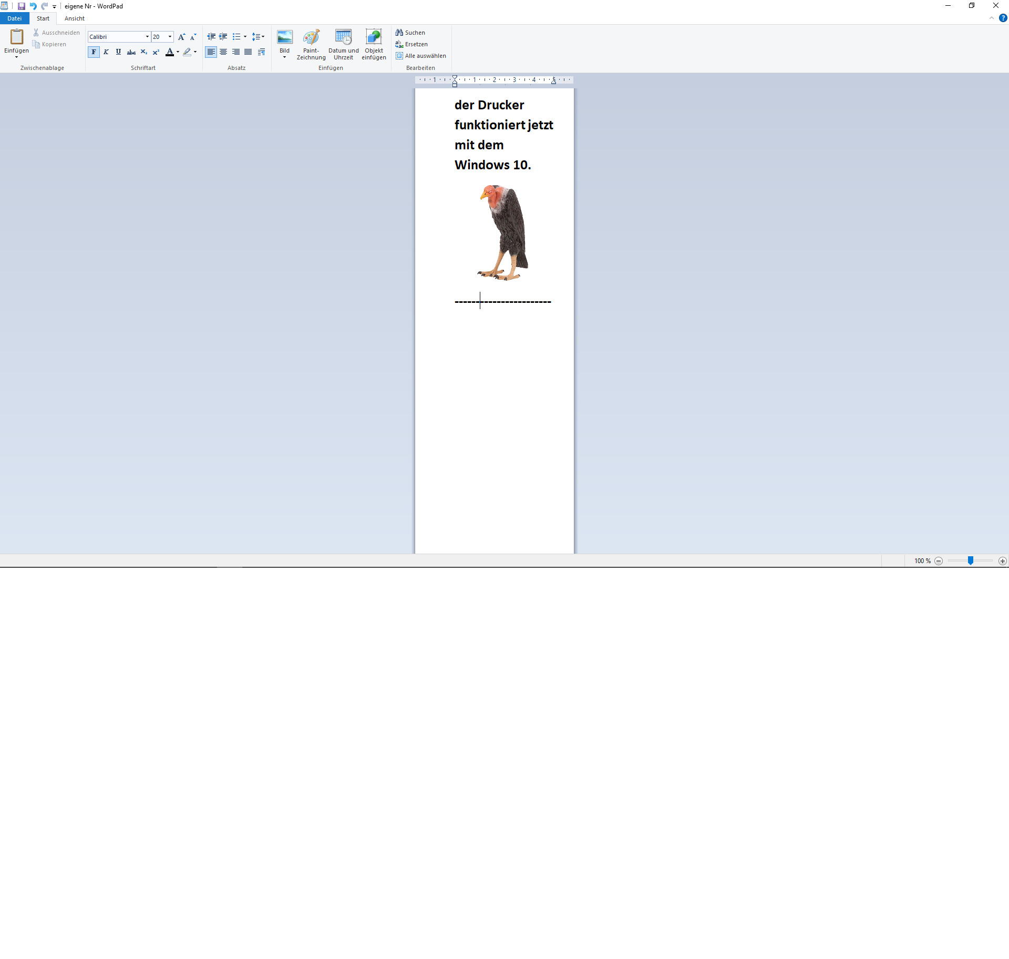Toggle italic formatting (K)
1009x959 pixels.
[106, 52]
